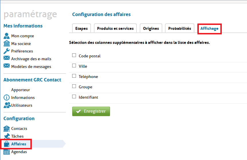Image resolution: width=247 pixels, height=160 pixels.
Task: Click the Ma société building icon
Action: [x=7, y=44]
